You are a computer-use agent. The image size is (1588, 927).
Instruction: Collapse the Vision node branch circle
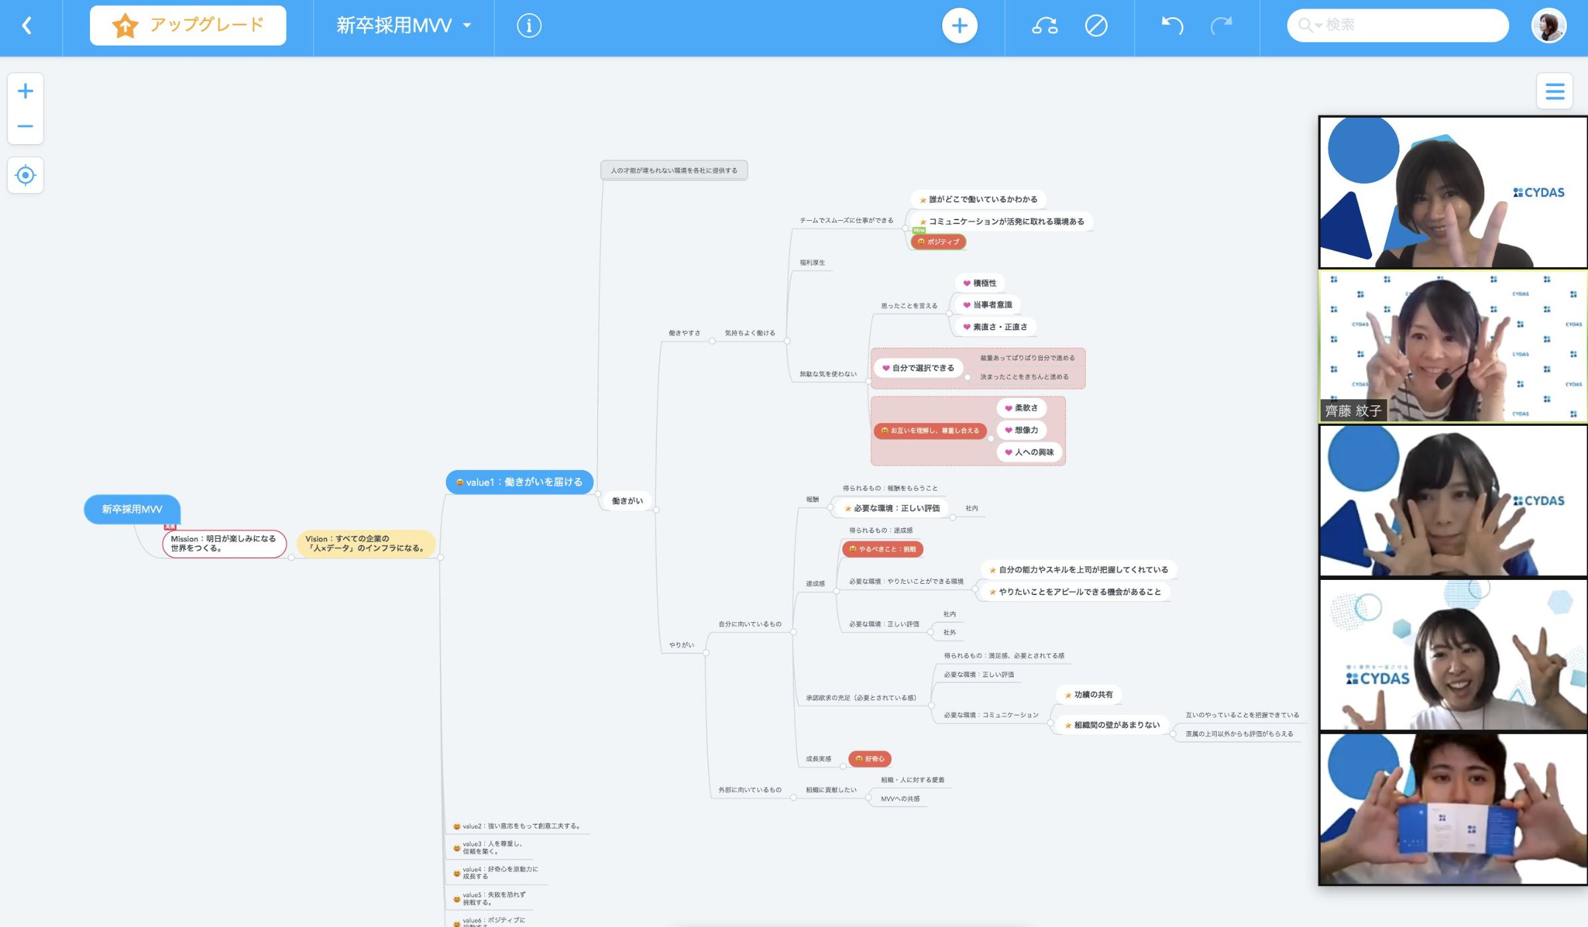441,557
